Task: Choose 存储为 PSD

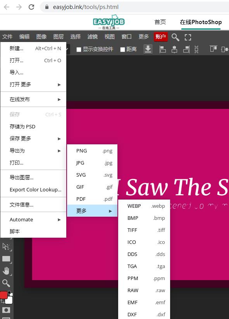Action: (x=33, y=126)
